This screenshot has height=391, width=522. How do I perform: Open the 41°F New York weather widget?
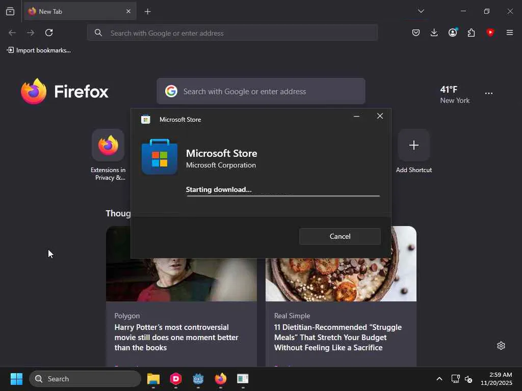(x=455, y=94)
